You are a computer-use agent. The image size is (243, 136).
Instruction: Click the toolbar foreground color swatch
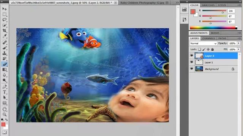[x=3, y=124]
